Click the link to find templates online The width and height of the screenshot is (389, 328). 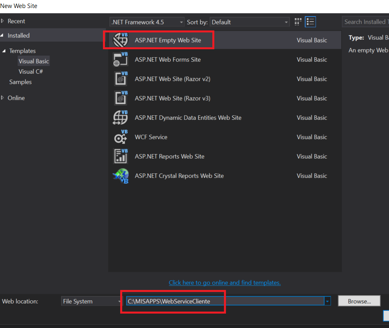[225, 283]
